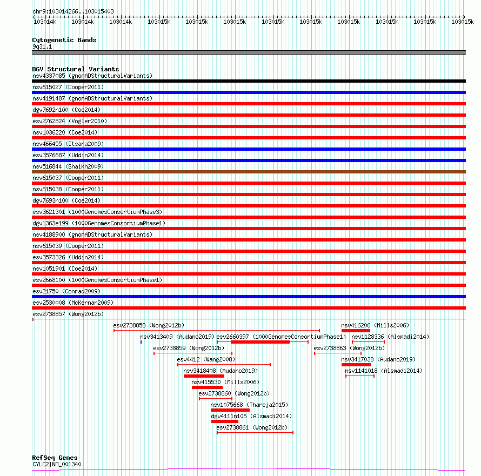Screen dimensions: 481x476
Task: Open esv3621301 1000GenomesConsortiumPhase3 variant
Action: (x=97, y=212)
